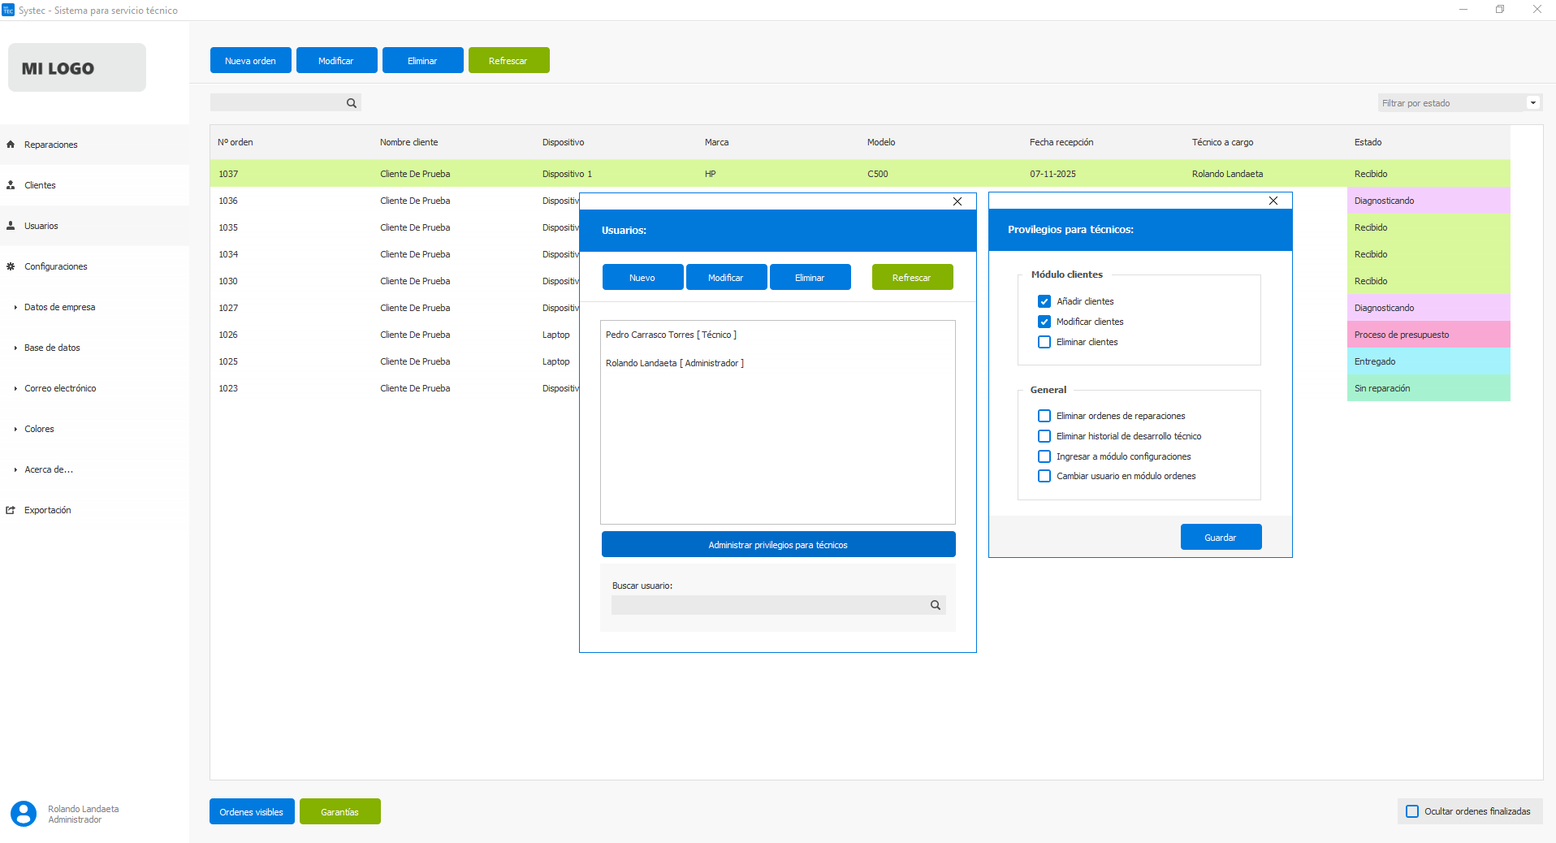Click the Usuarios person icon in sidebar
Screen dimensions: 1556x843
[x=11, y=226]
